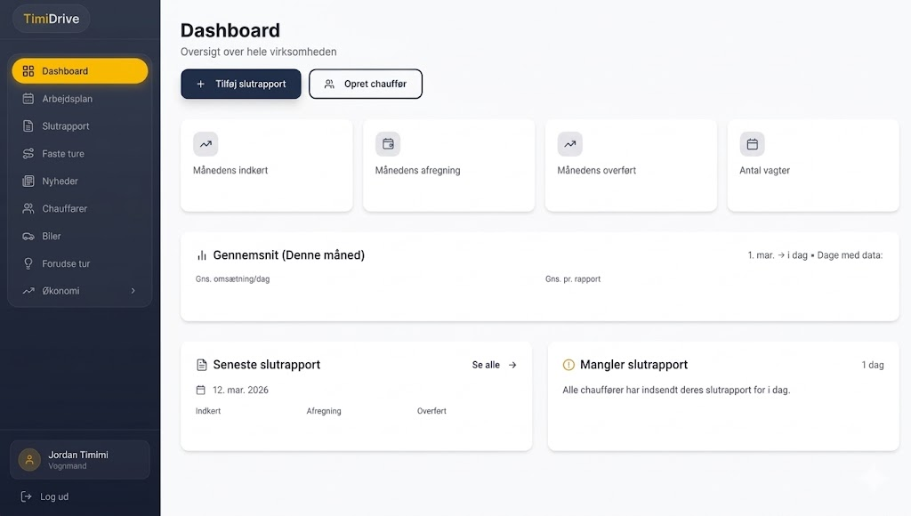911x516 pixels.
Task: Click the Slutrapport document icon in sidebar
Action: pos(28,126)
